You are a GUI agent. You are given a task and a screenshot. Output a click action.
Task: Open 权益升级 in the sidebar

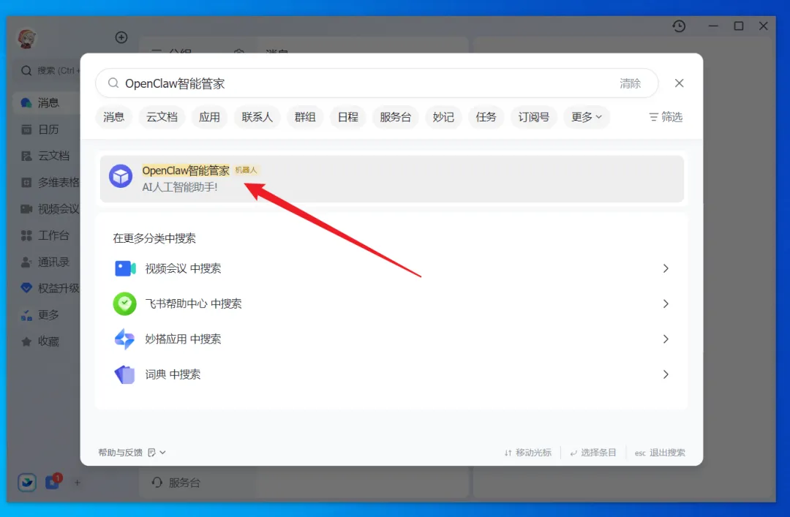(48, 288)
